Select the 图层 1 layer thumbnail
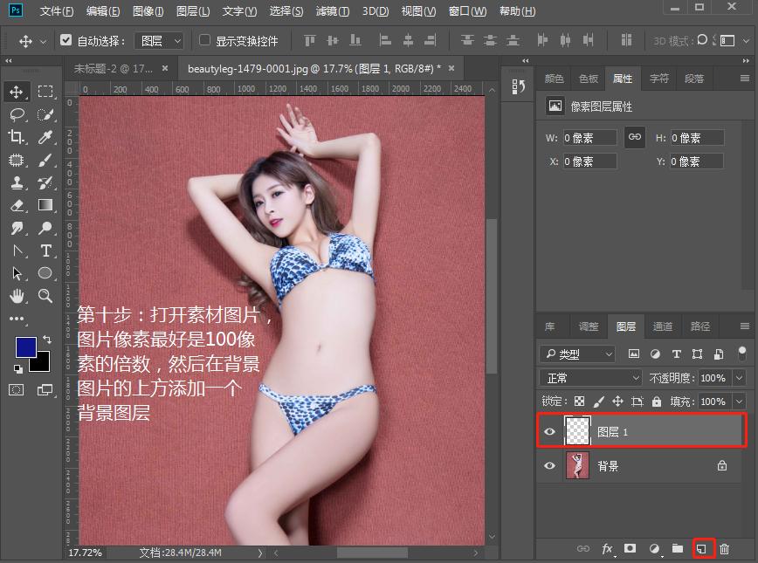 click(x=578, y=430)
